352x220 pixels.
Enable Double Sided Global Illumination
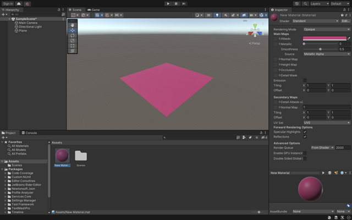tap(305, 158)
